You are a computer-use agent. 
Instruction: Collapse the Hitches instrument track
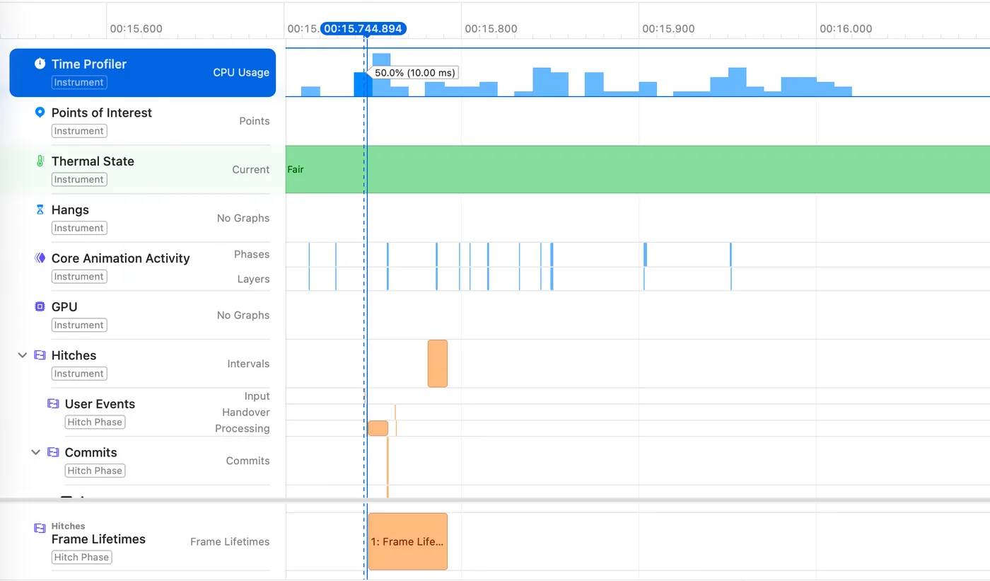[23, 355]
